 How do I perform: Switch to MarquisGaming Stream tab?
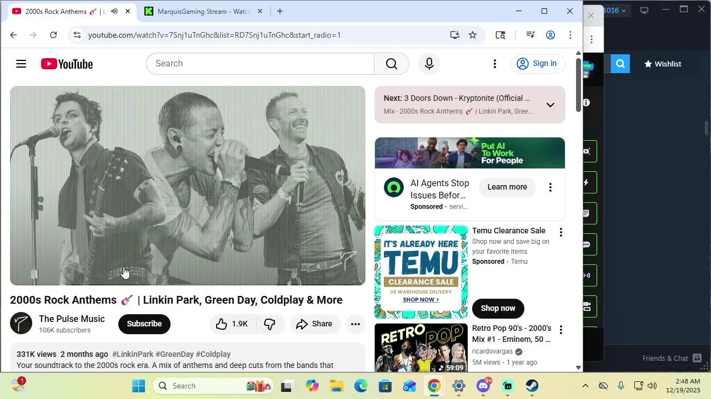coord(203,11)
